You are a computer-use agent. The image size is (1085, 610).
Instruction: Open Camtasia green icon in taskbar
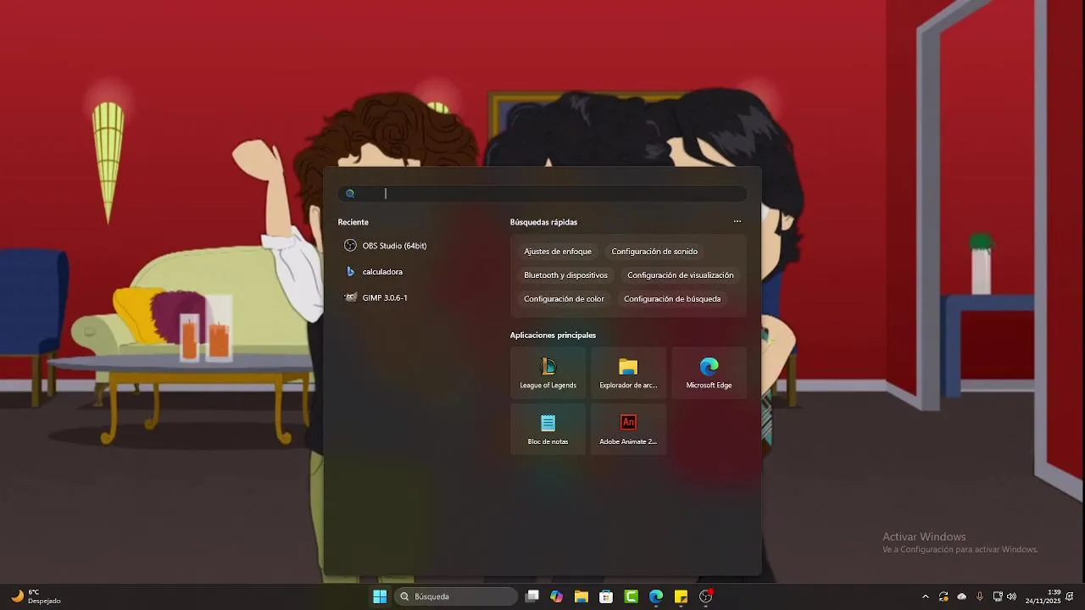(x=631, y=596)
